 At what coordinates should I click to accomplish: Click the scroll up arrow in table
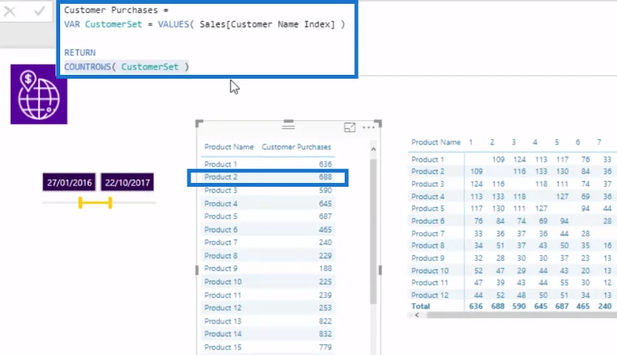click(x=373, y=149)
